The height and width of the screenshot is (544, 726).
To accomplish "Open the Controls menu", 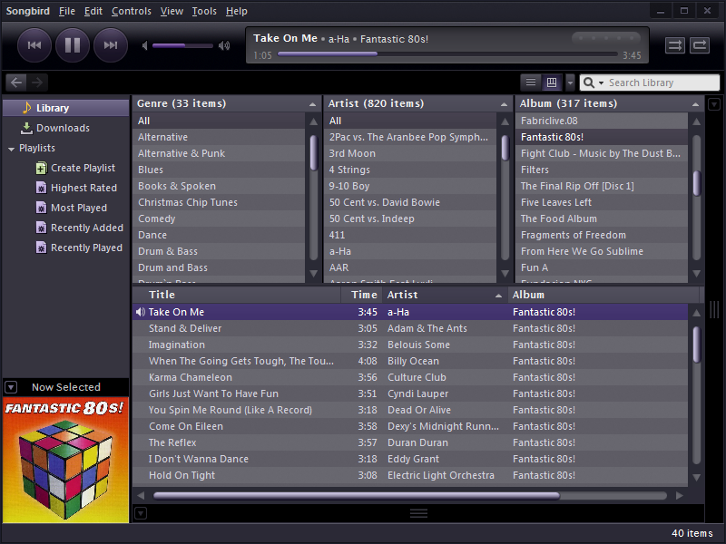I will (x=132, y=11).
